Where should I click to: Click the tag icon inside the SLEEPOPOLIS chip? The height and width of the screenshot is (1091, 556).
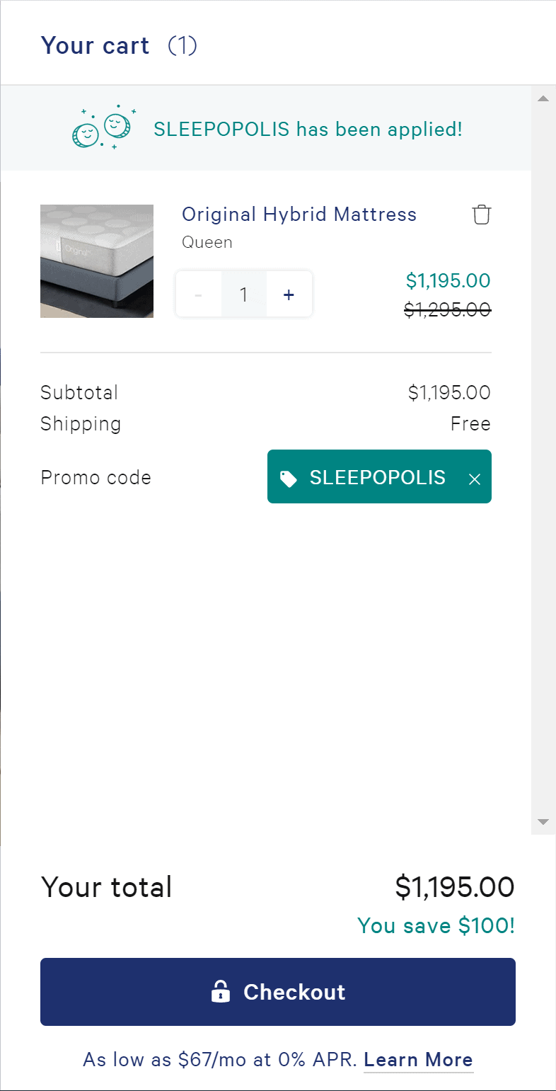pyautogui.click(x=289, y=477)
